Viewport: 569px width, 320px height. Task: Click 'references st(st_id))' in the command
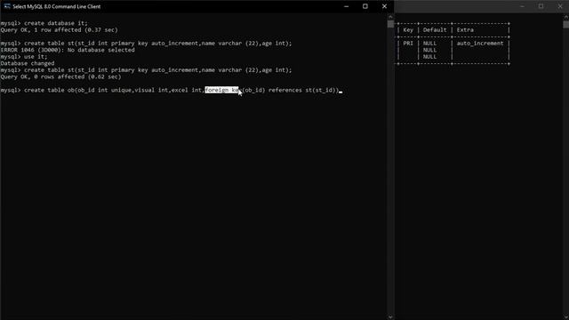click(x=303, y=90)
